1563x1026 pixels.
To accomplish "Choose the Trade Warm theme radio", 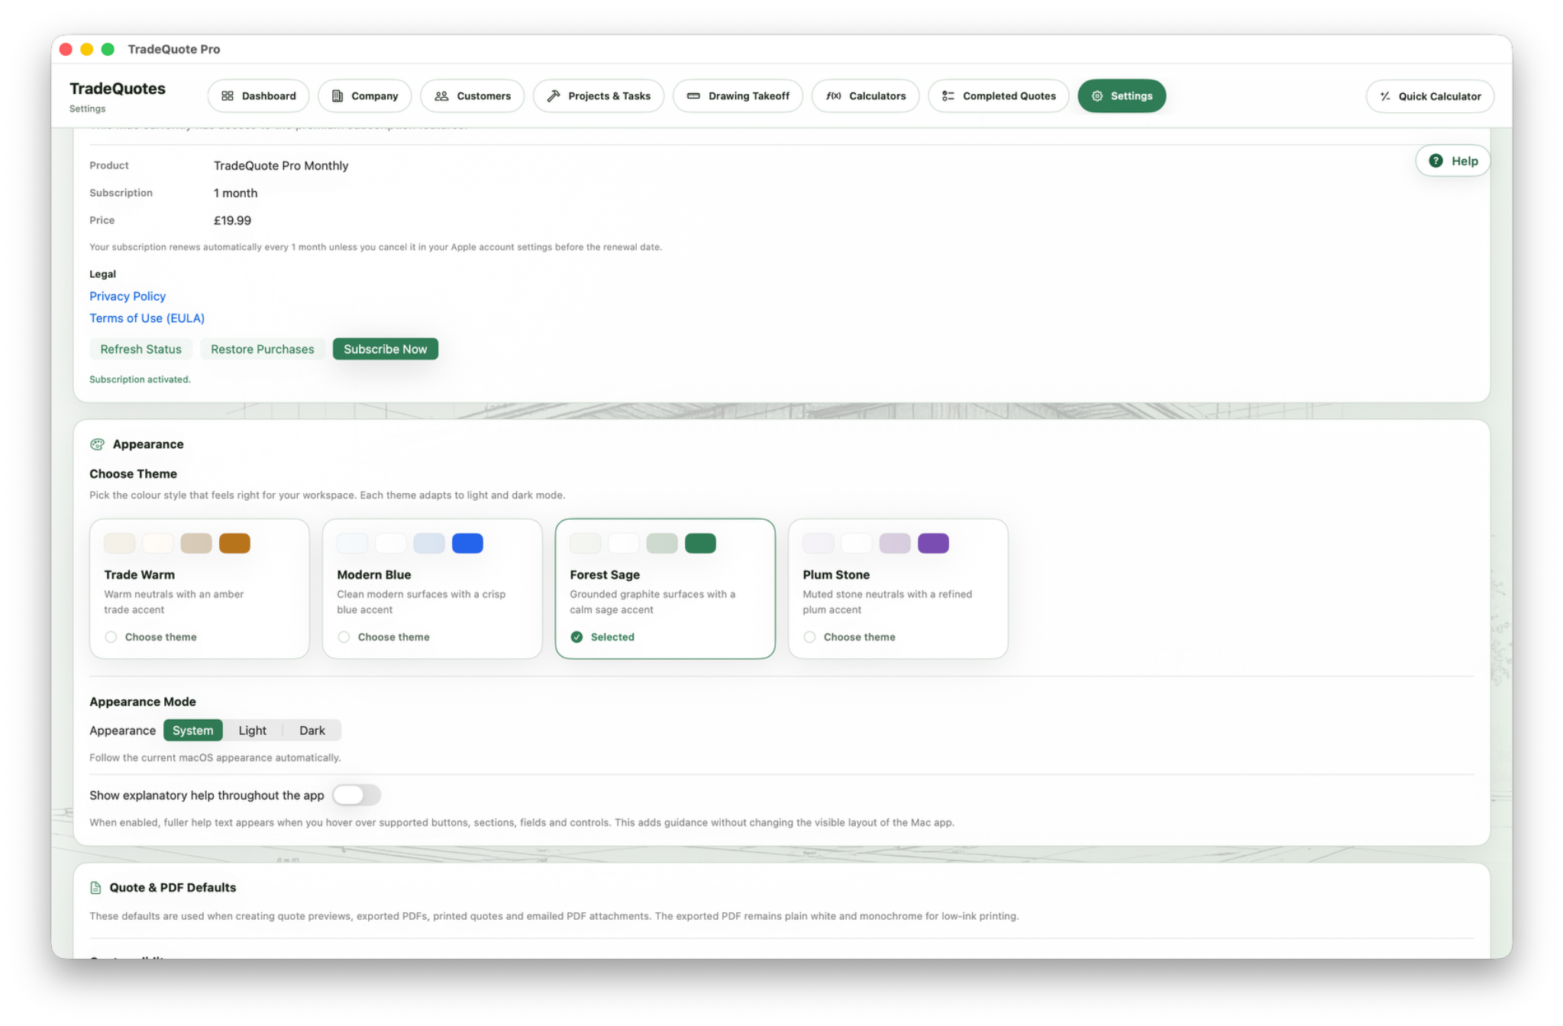I will point(111,637).
